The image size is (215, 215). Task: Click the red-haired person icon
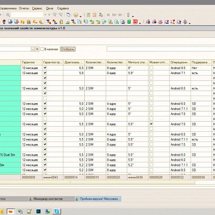click(4, 22)
